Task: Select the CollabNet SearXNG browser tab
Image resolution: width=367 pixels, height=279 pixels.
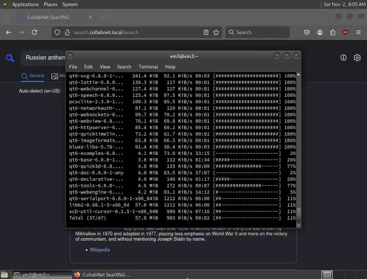Action: [x=56, y=17]
